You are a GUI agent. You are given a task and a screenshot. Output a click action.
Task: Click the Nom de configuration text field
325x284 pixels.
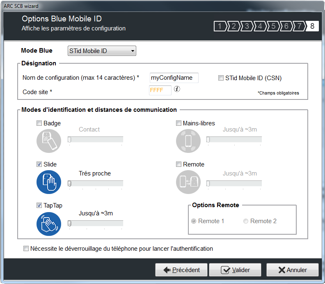(x=174, y=78)
